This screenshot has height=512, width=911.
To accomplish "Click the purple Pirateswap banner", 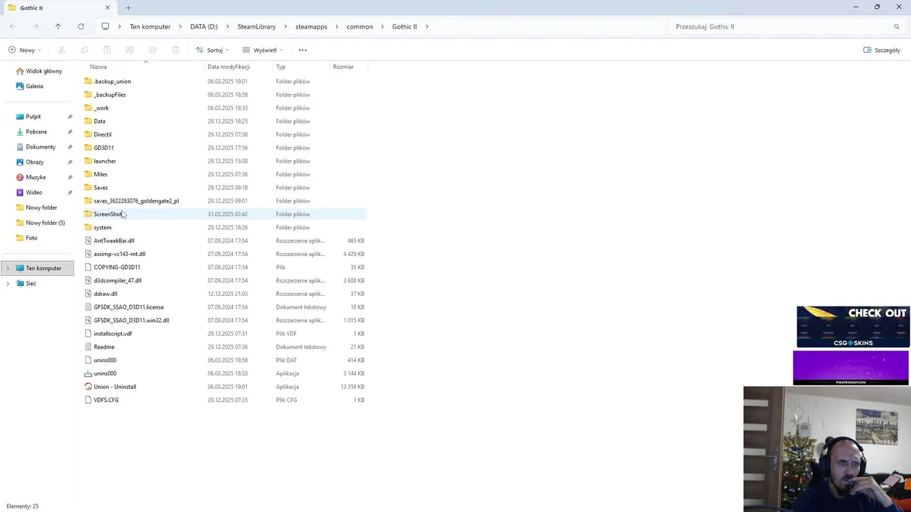I will tap(851, 368).
